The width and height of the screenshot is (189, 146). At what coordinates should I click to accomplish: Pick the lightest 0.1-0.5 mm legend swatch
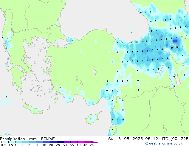(5, 142)
